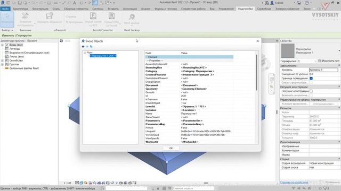Switch to the Manage ribbon tab
This screenshot has width=341, height=191.
(226, 8)
